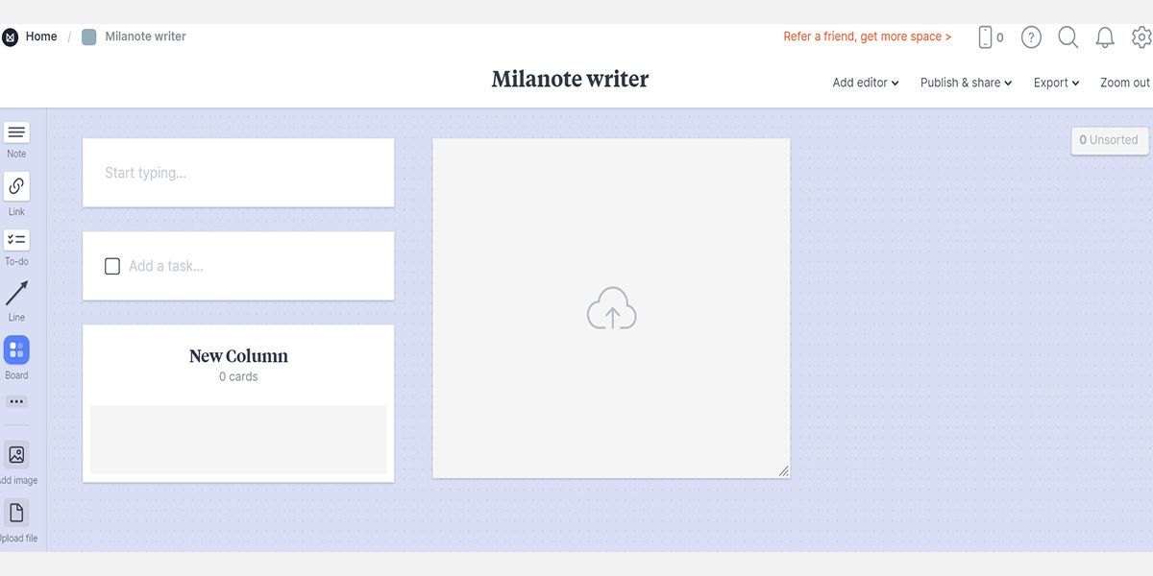Open notifications bell
This screenshot has height=576, width=1153.
click(1105, 37)
